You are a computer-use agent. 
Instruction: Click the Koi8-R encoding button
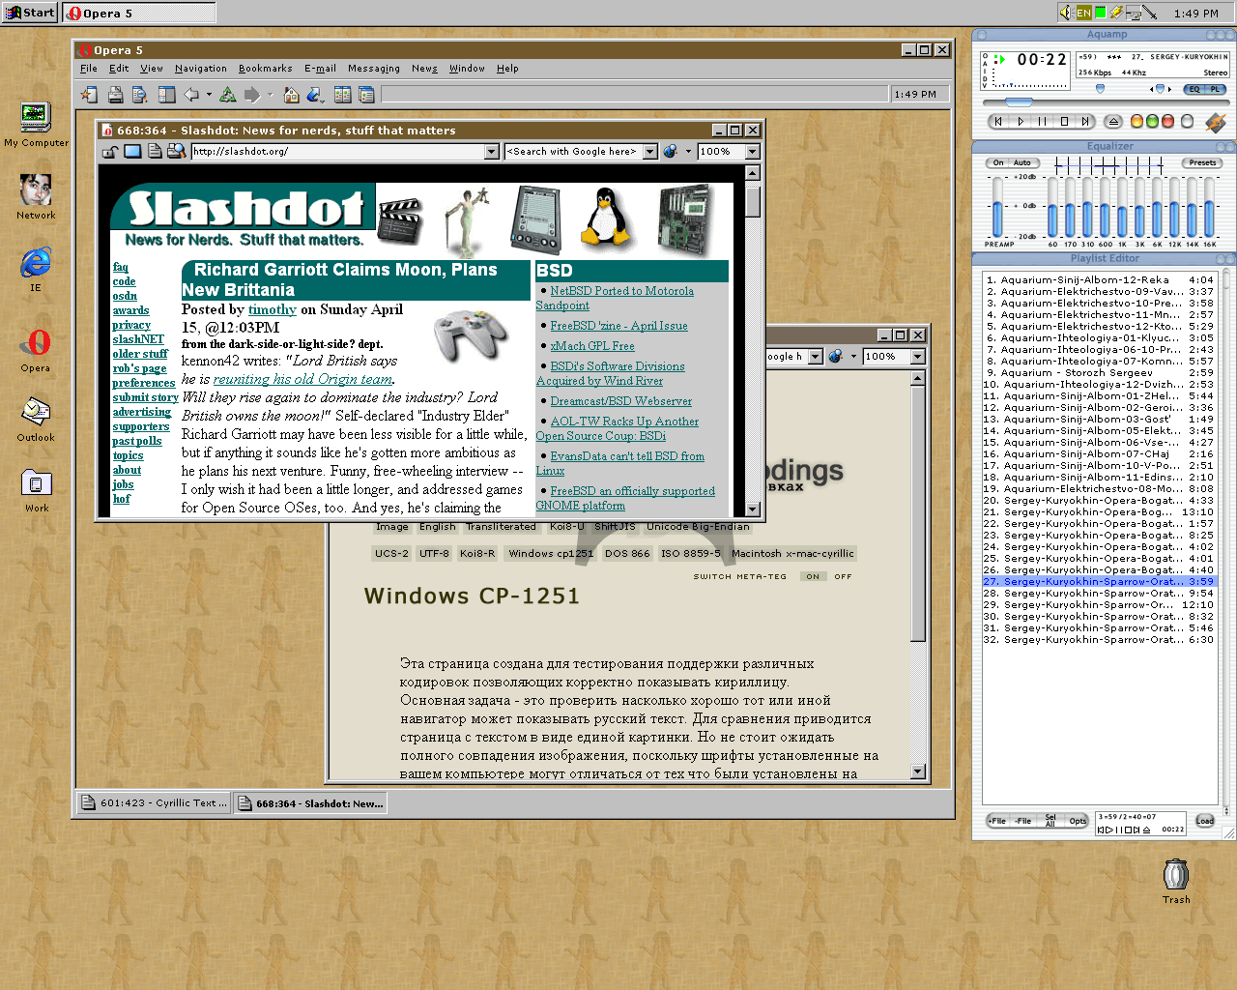point(477,554)
